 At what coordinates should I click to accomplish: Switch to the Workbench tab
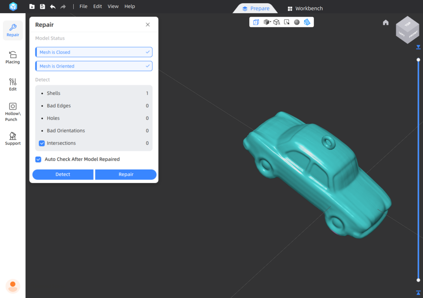[305, 9]
